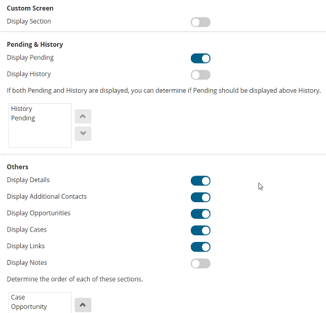Image resolution: width=326 pixels, height=313 pixels.
Task: Turn off Display Pending switch
Action: (201, 59)
